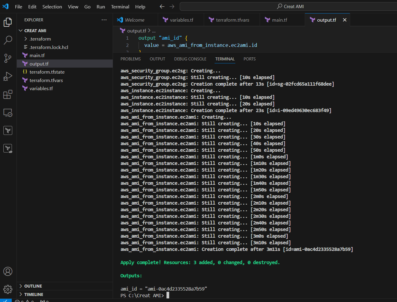This screenshot has height=302, width=397.
Task: Open the Manage gear icon
Action: (8, 289)
